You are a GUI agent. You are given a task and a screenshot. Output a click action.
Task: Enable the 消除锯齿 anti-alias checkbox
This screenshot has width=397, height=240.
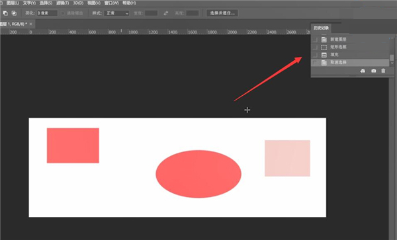pos(63,13)
